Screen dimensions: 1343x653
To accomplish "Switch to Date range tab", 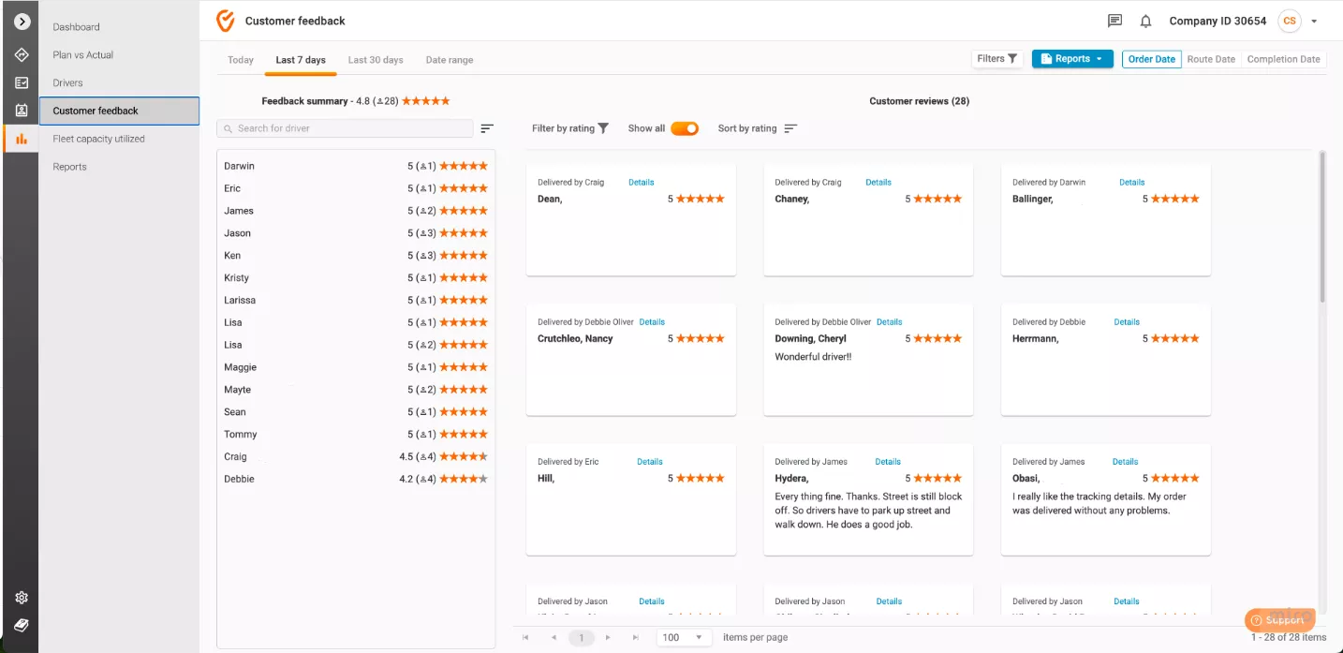I will (450, 60).
